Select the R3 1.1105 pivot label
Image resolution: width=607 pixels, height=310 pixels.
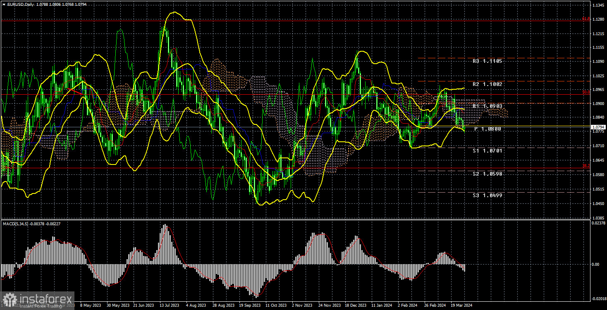pyautogui.click(x=488, y=61)
